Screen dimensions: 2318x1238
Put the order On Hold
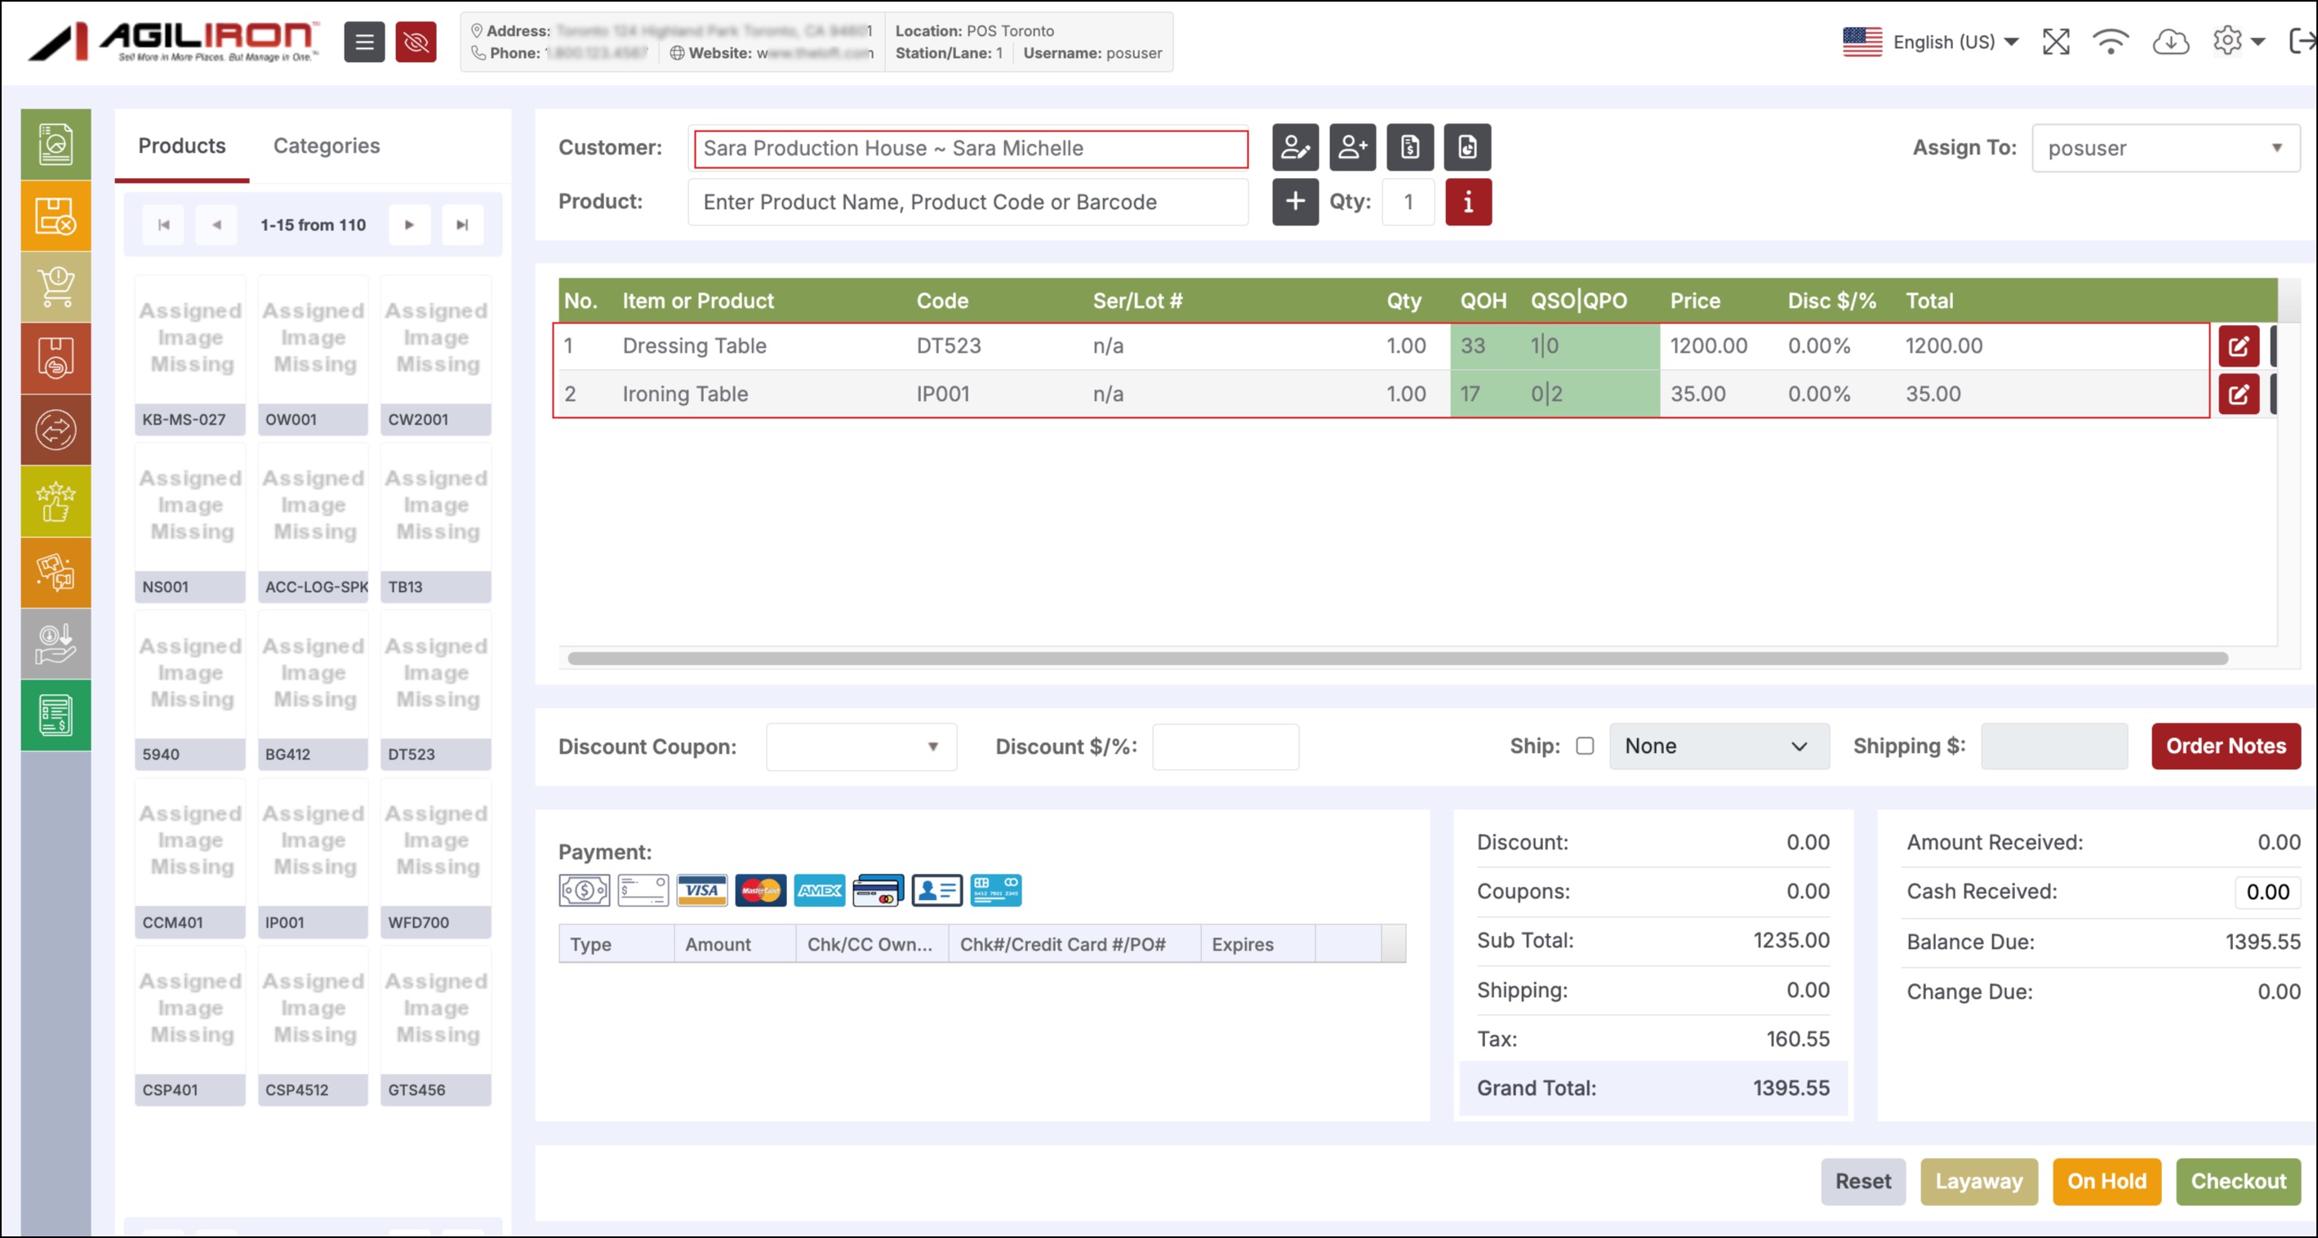click(2107, 1182)
